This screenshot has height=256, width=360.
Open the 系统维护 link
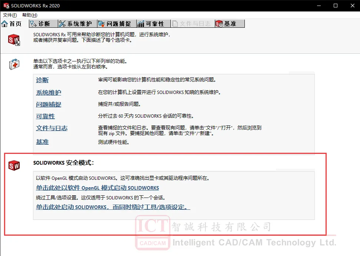[x=49, y=93]
